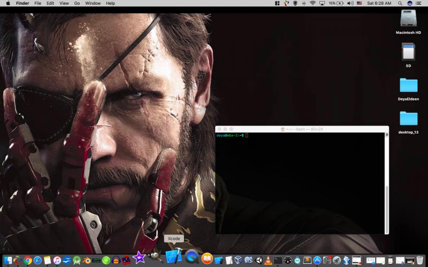Launch iTunes from the dock
This screenshot has height=267, width=428.
pos(57,261)
